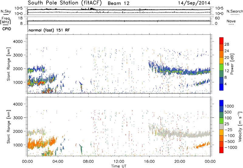Click the 12:00 time tick label

pyautogui.click(x=119, y=162)
